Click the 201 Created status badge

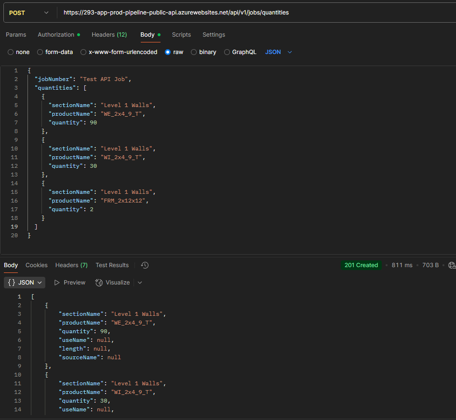[x=361, y=265]
